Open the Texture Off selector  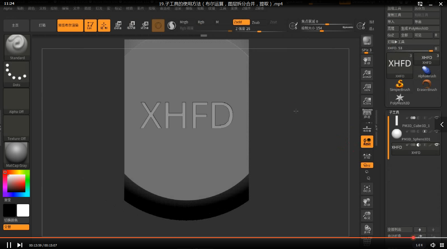16,128
